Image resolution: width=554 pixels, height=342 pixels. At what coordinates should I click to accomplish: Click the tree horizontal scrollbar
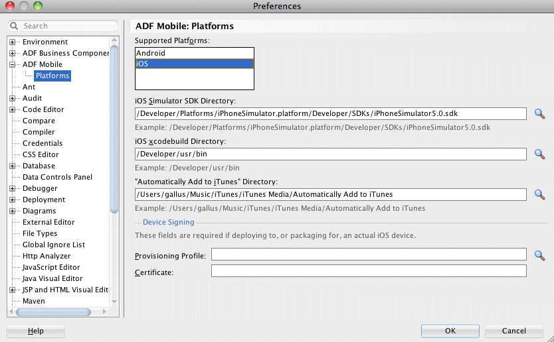[53, 312]
